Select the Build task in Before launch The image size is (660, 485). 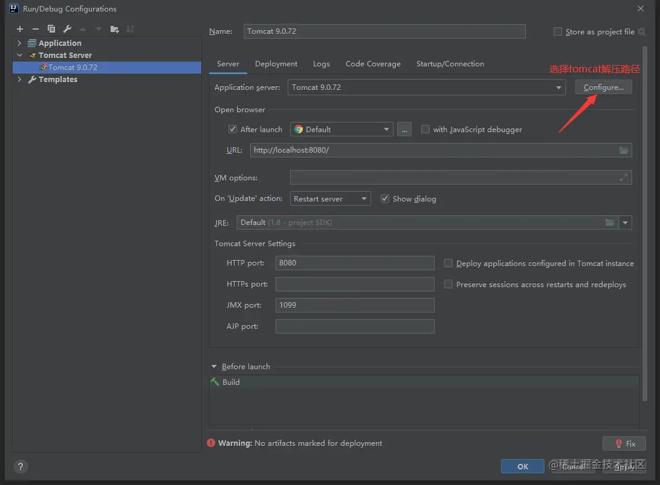(x=424, y=382)
